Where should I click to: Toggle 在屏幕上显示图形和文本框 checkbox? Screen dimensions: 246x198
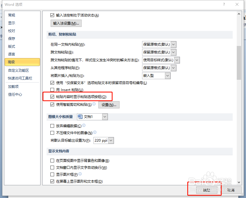[x=52, y=182]
